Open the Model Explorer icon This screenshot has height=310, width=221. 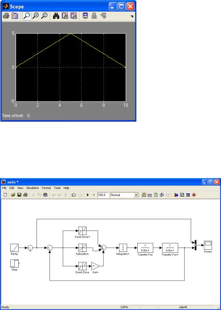pyautogui.click(x=182, y=195)
